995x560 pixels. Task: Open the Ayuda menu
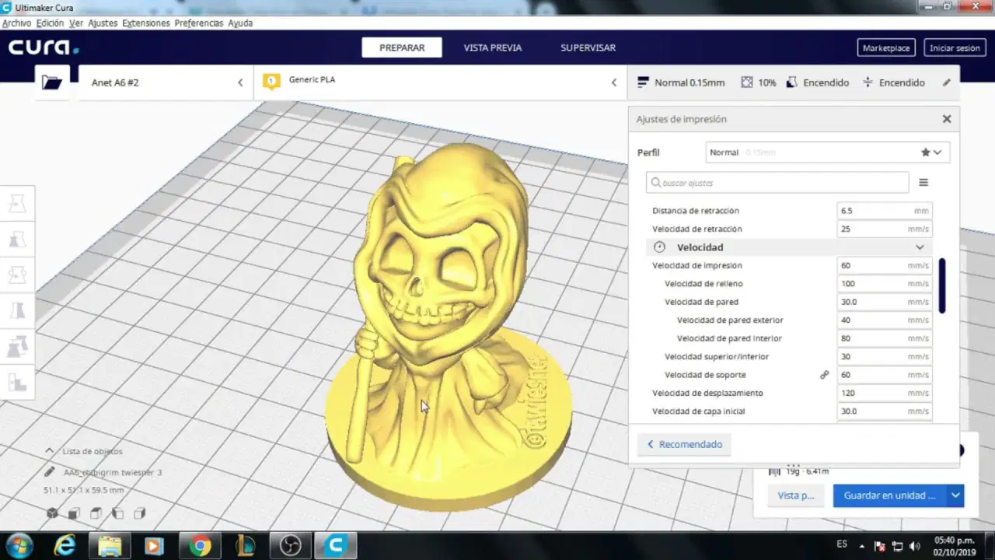(x=240, y=23)
